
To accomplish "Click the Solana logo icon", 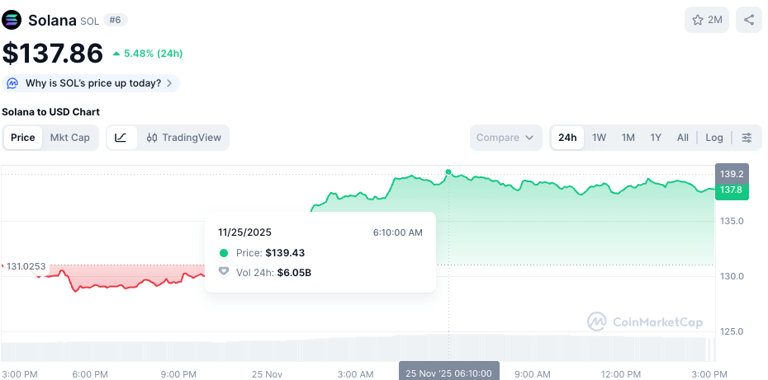I will pyautogui.click(x=12, y=20).
